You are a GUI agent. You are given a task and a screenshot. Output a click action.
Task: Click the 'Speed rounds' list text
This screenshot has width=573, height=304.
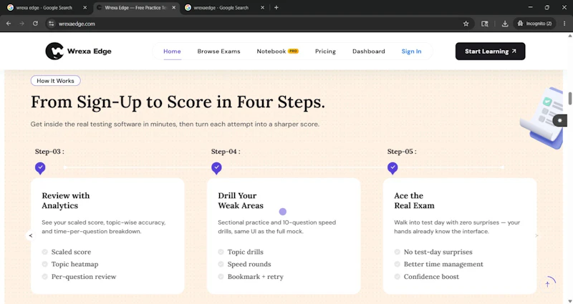click(x=249, y=264)
